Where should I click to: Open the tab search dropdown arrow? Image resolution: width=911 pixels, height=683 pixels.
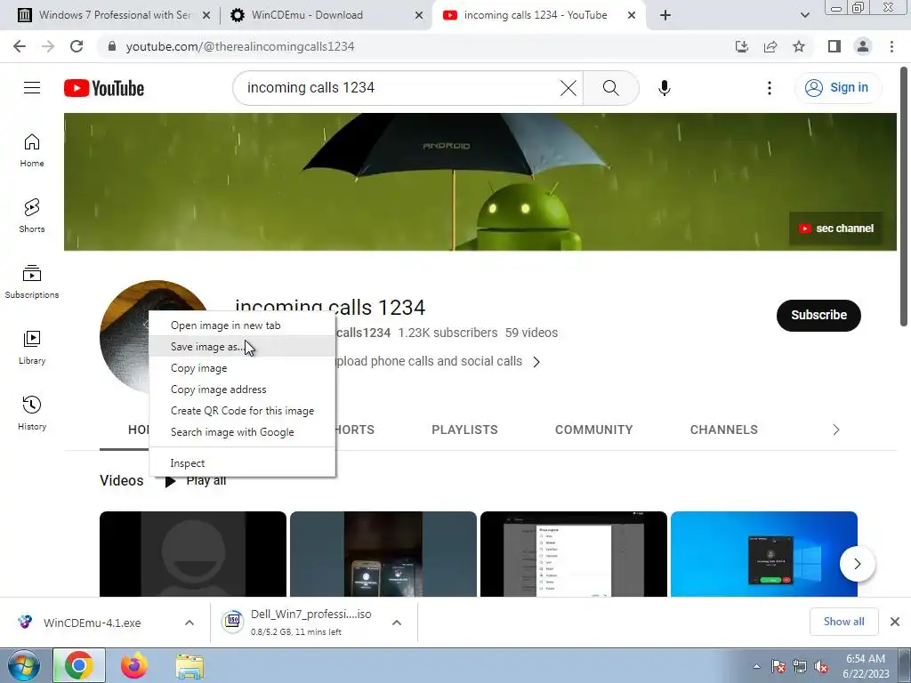[804, 15]
